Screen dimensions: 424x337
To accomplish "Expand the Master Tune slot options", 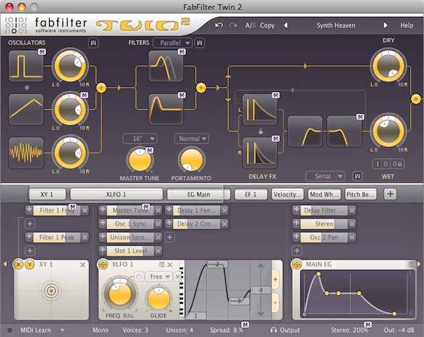I will [x=102, y=210].
